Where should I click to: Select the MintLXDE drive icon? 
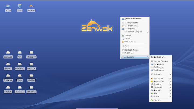click(x=31, y=64)
